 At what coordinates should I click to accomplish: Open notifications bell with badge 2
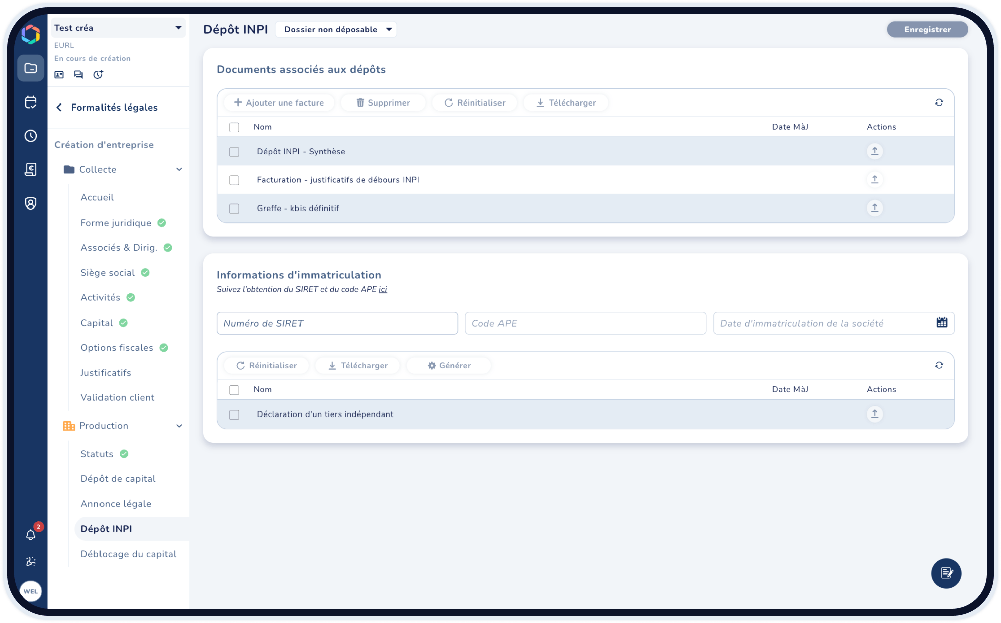[31, 535]
